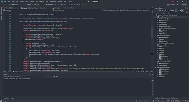Click the Properties wrench icon in Solution Explorer
This screenshot has height=102, width=189.
180,11
